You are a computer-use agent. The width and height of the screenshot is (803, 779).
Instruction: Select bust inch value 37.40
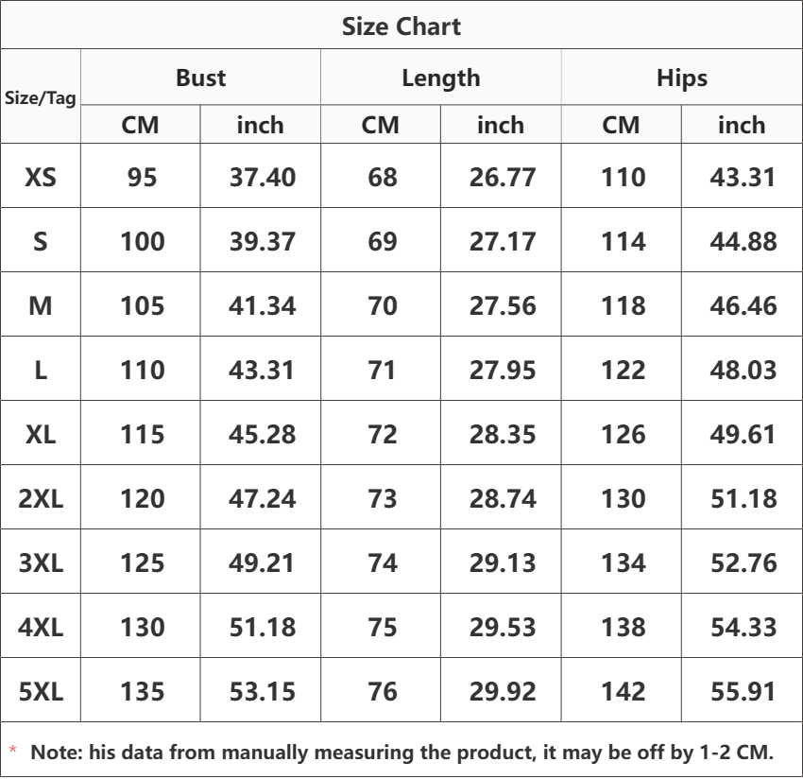263,178
